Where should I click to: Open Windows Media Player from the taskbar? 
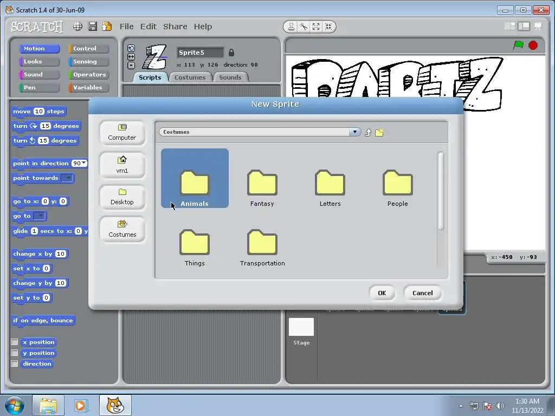coord(80,405)
